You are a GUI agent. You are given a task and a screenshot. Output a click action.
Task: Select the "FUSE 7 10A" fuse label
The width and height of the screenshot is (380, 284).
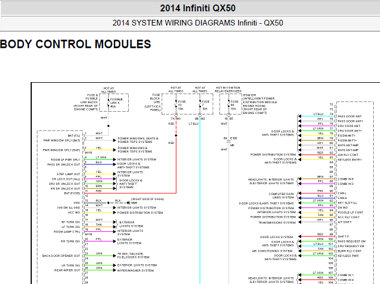point(206,105)
